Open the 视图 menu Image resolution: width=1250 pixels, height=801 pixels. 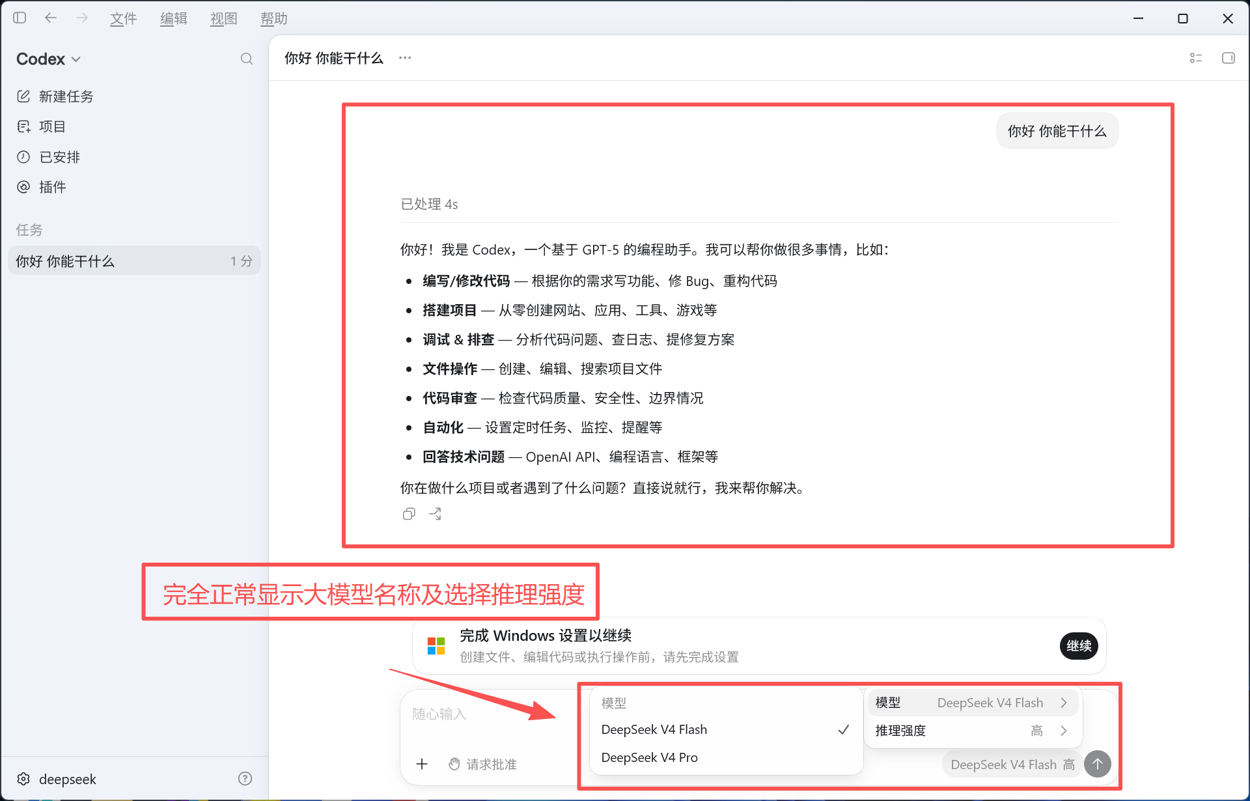(223, 19)
